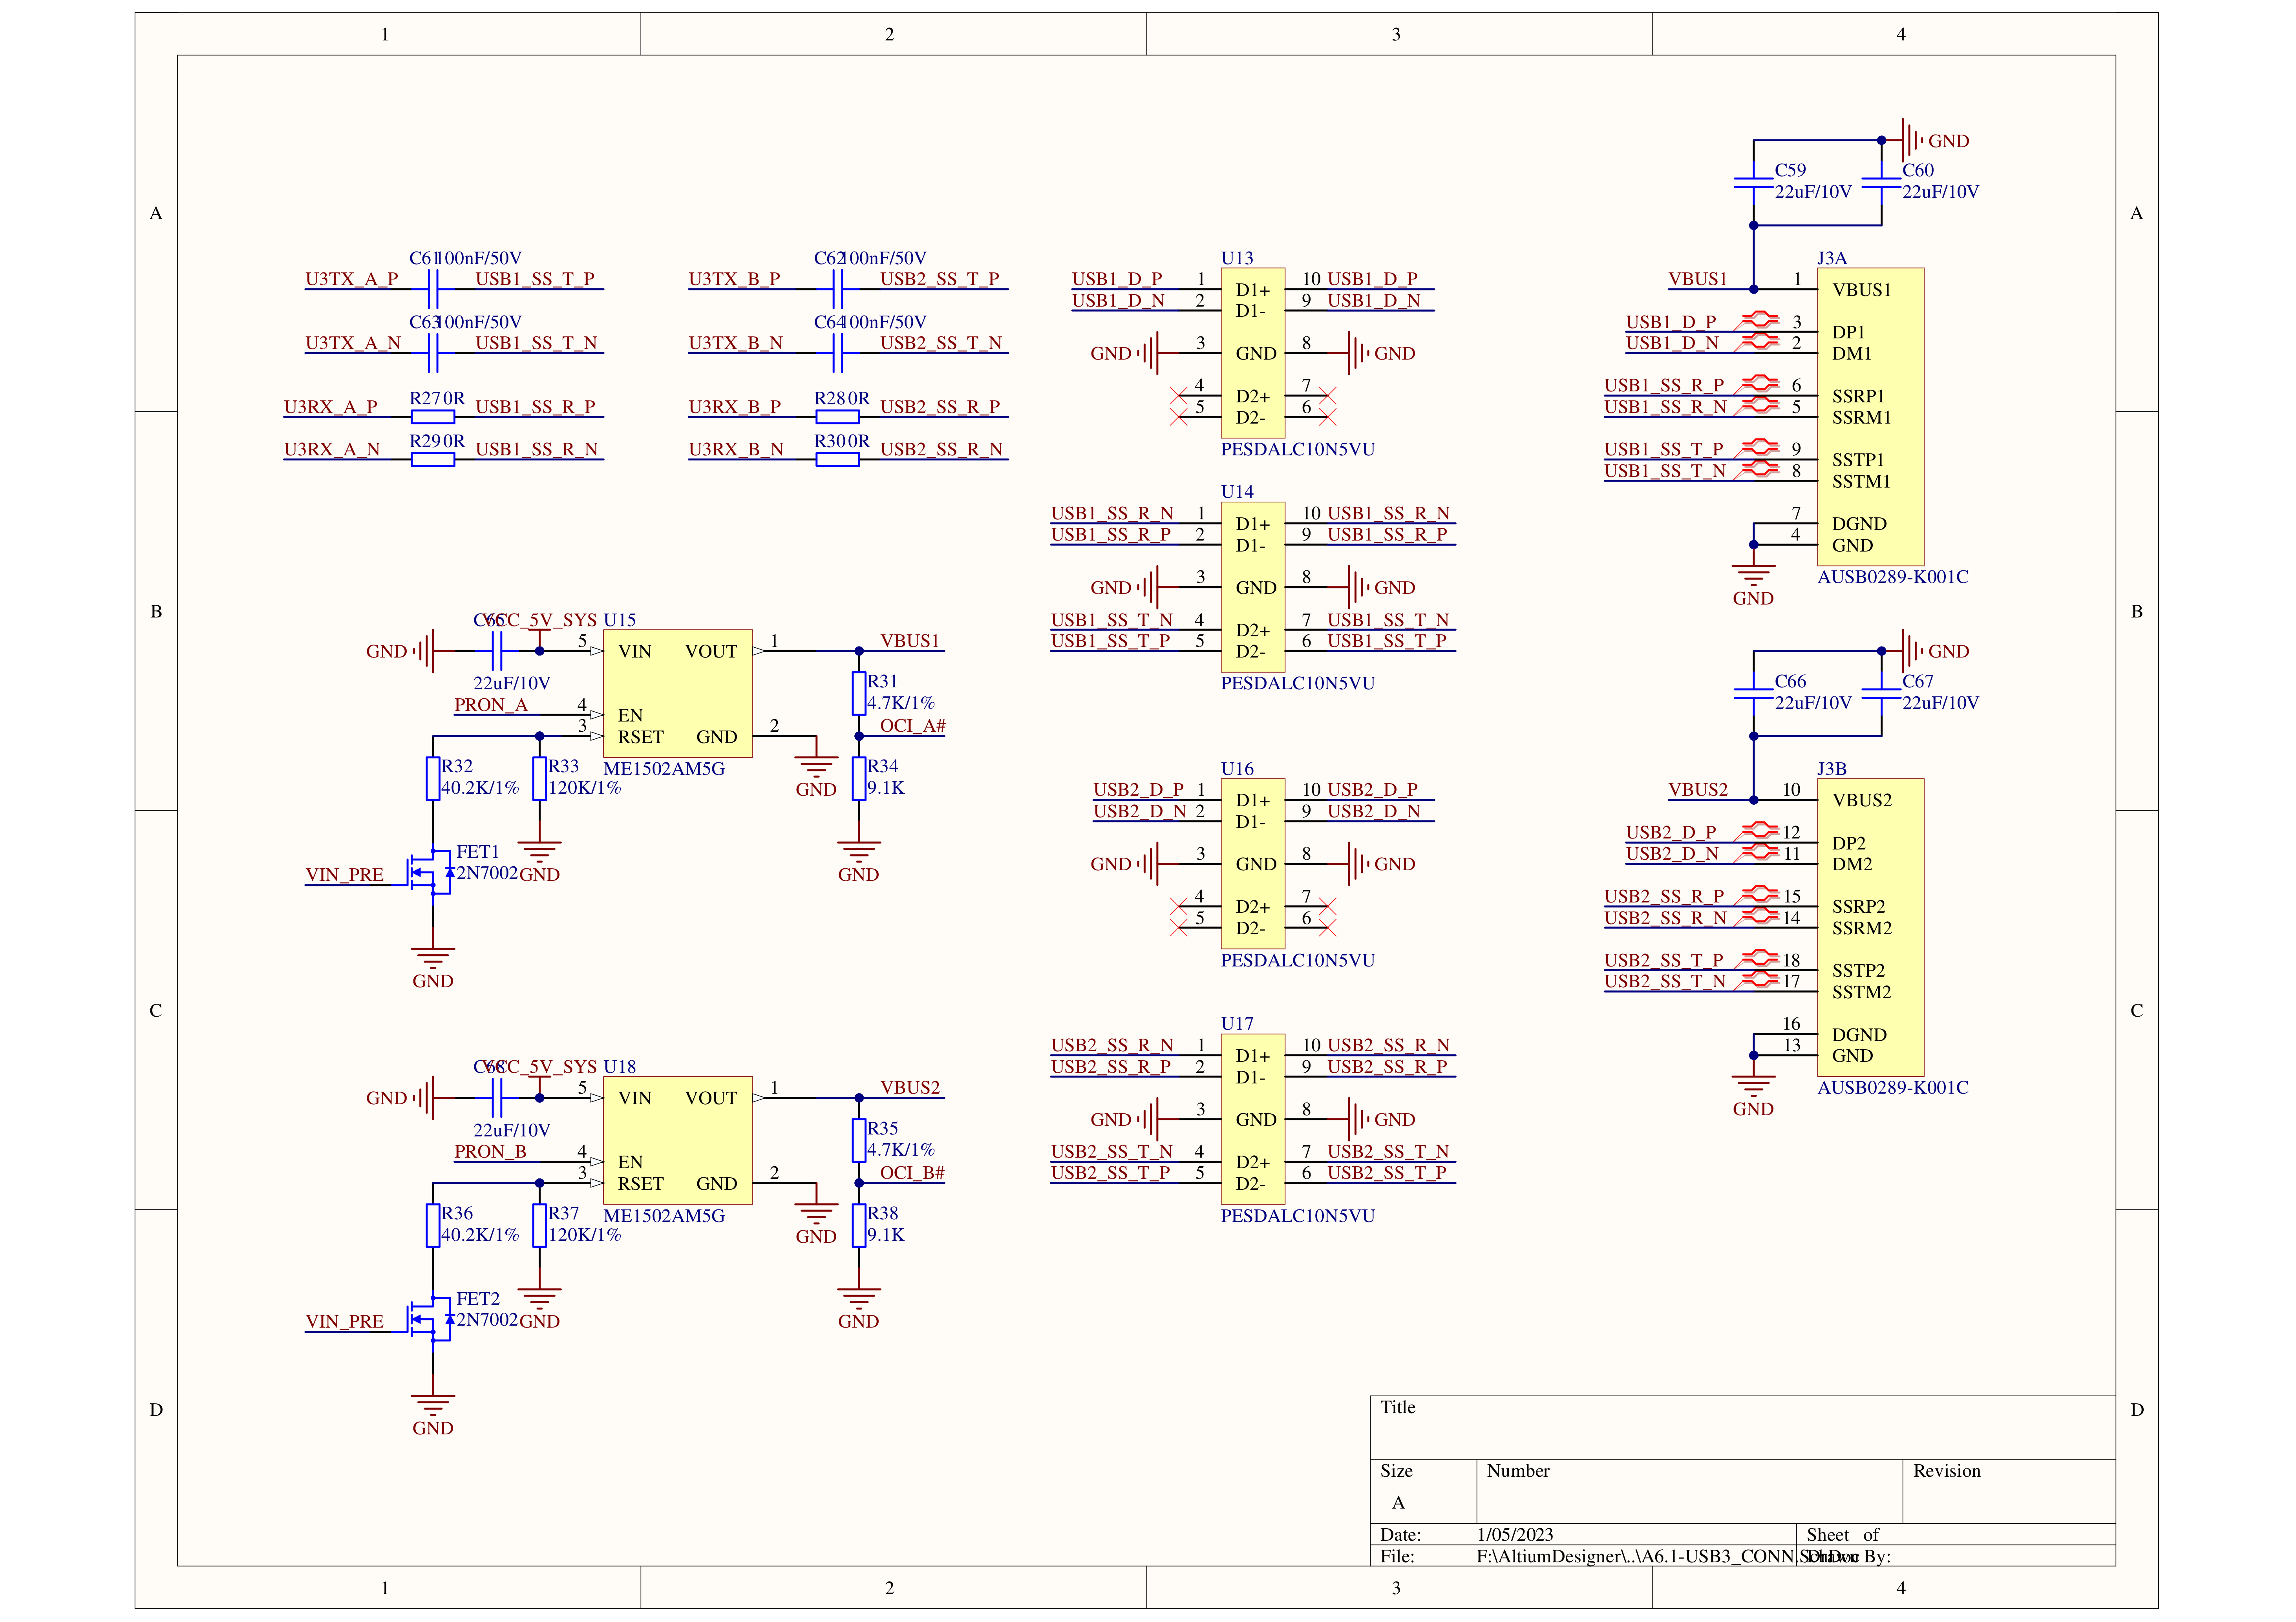Select the R33 120K resistor symbol
Image resolution: width=2296 pixels, height=1622 pixels.
(x=539, y=778)
